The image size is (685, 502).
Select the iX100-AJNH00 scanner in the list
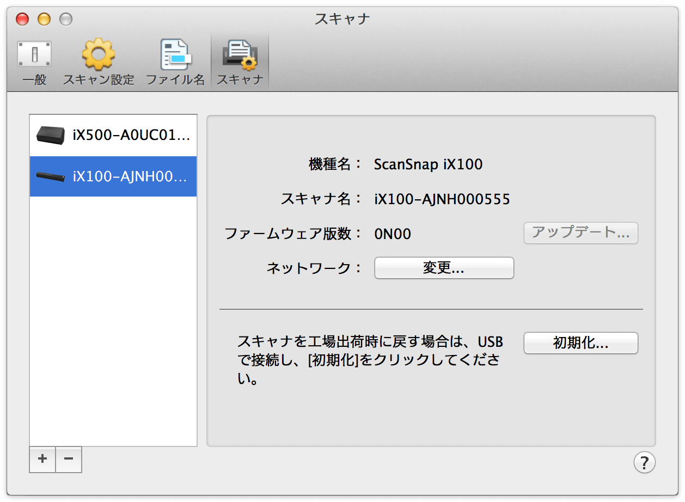(113, 176)
